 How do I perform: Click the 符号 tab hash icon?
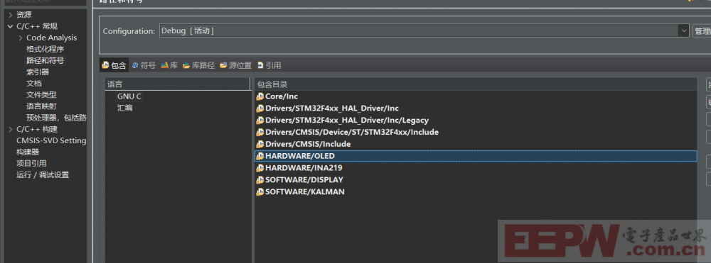tap(135, 65)
